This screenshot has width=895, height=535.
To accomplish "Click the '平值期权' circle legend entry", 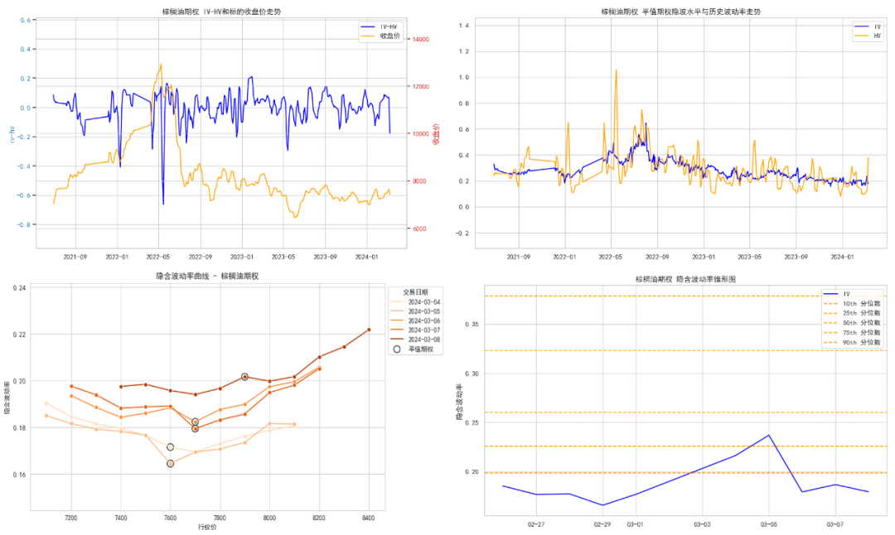I will [414, 349].
